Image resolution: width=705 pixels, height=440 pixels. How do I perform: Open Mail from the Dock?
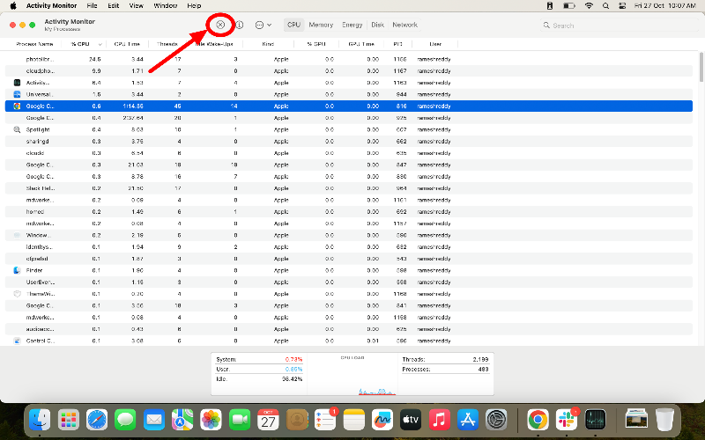pyautogui.click(x=153, y=421)
